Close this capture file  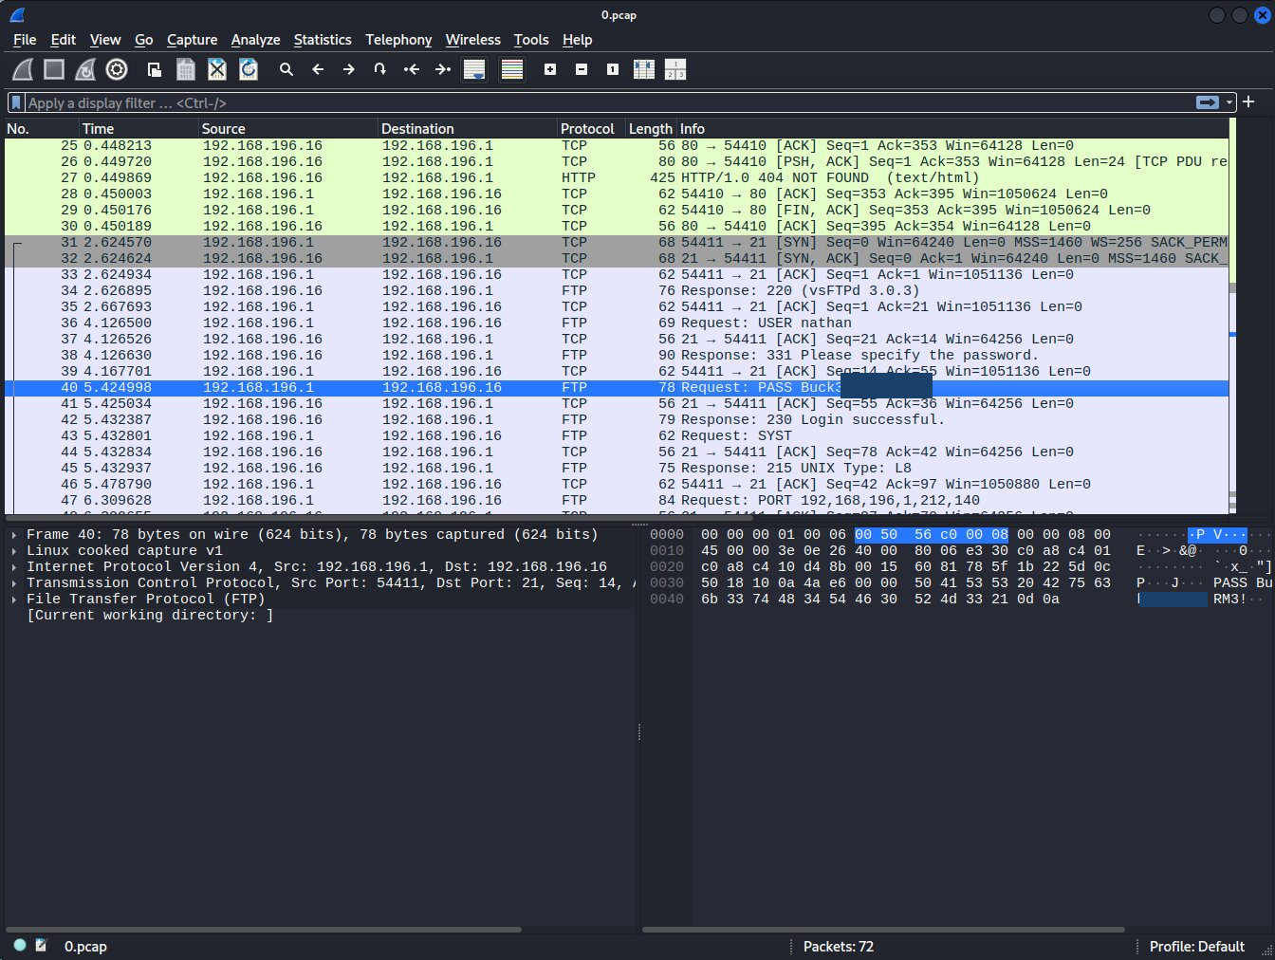217,69
